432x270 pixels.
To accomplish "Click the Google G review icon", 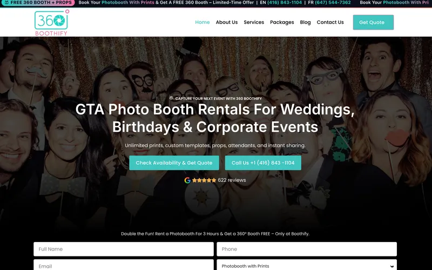I will pos(187,180).
